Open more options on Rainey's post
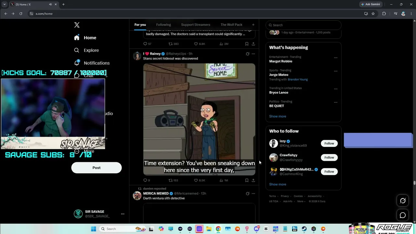Screen dimensions: 416x234 (253, 54)
